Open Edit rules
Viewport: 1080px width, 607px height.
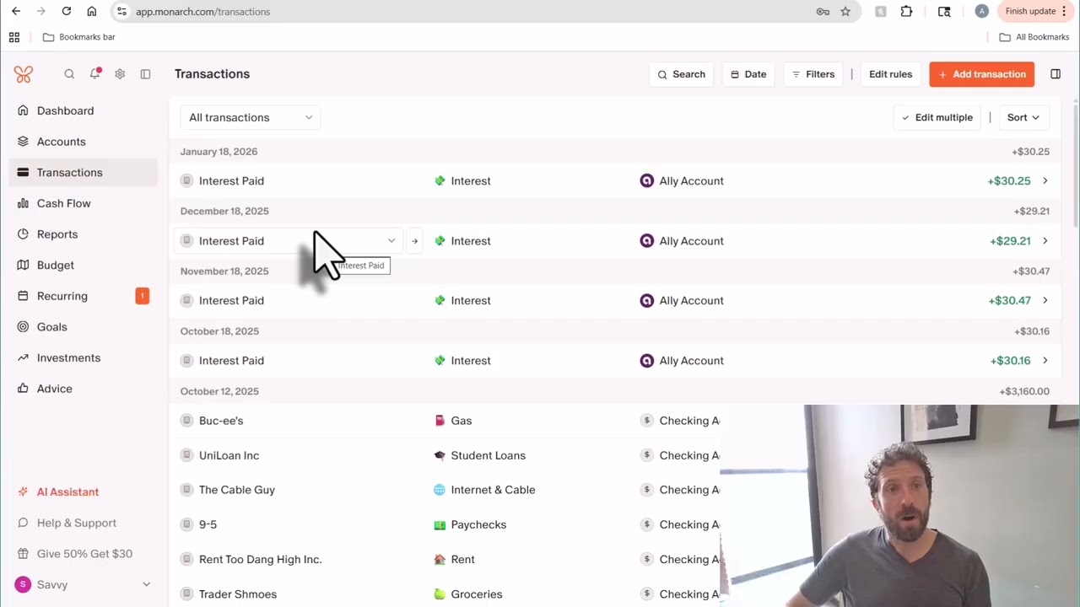[891, 74]
